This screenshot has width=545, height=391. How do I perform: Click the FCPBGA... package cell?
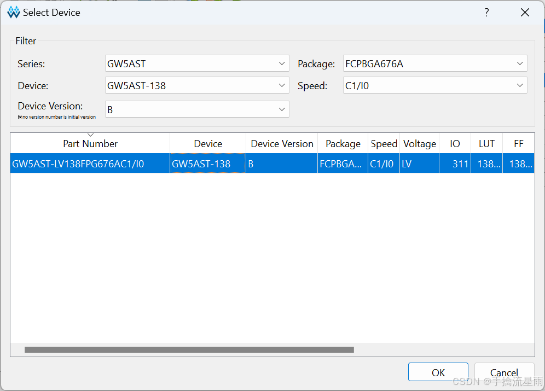(x=343, y=164)
